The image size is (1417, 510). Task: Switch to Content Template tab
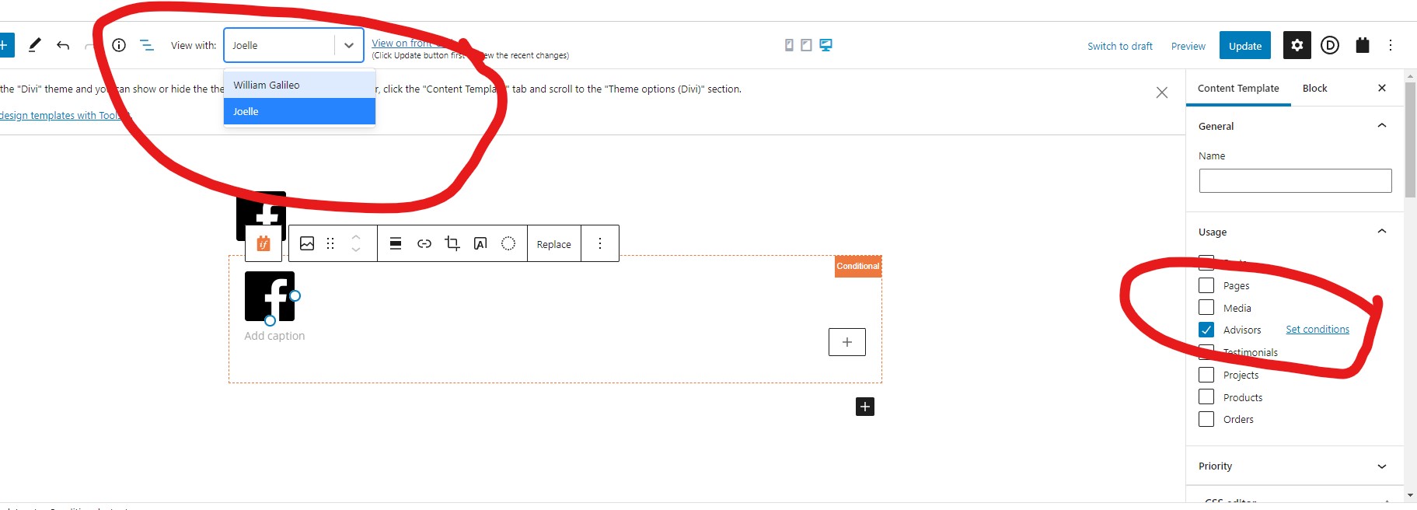[x=1238, y=88]
